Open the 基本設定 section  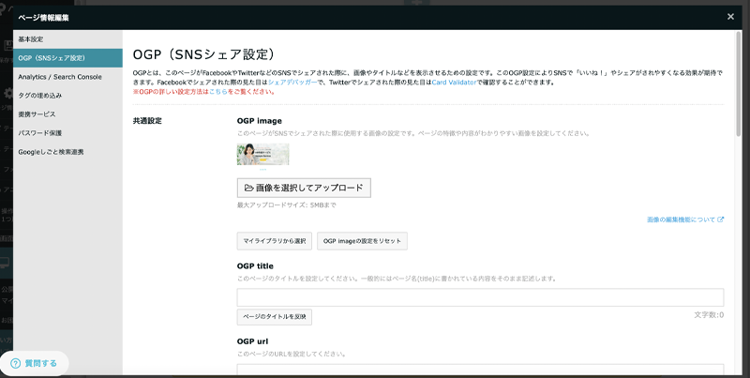31,39
